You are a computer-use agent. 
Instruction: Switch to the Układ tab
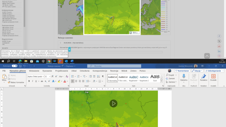tap(74, 71)
